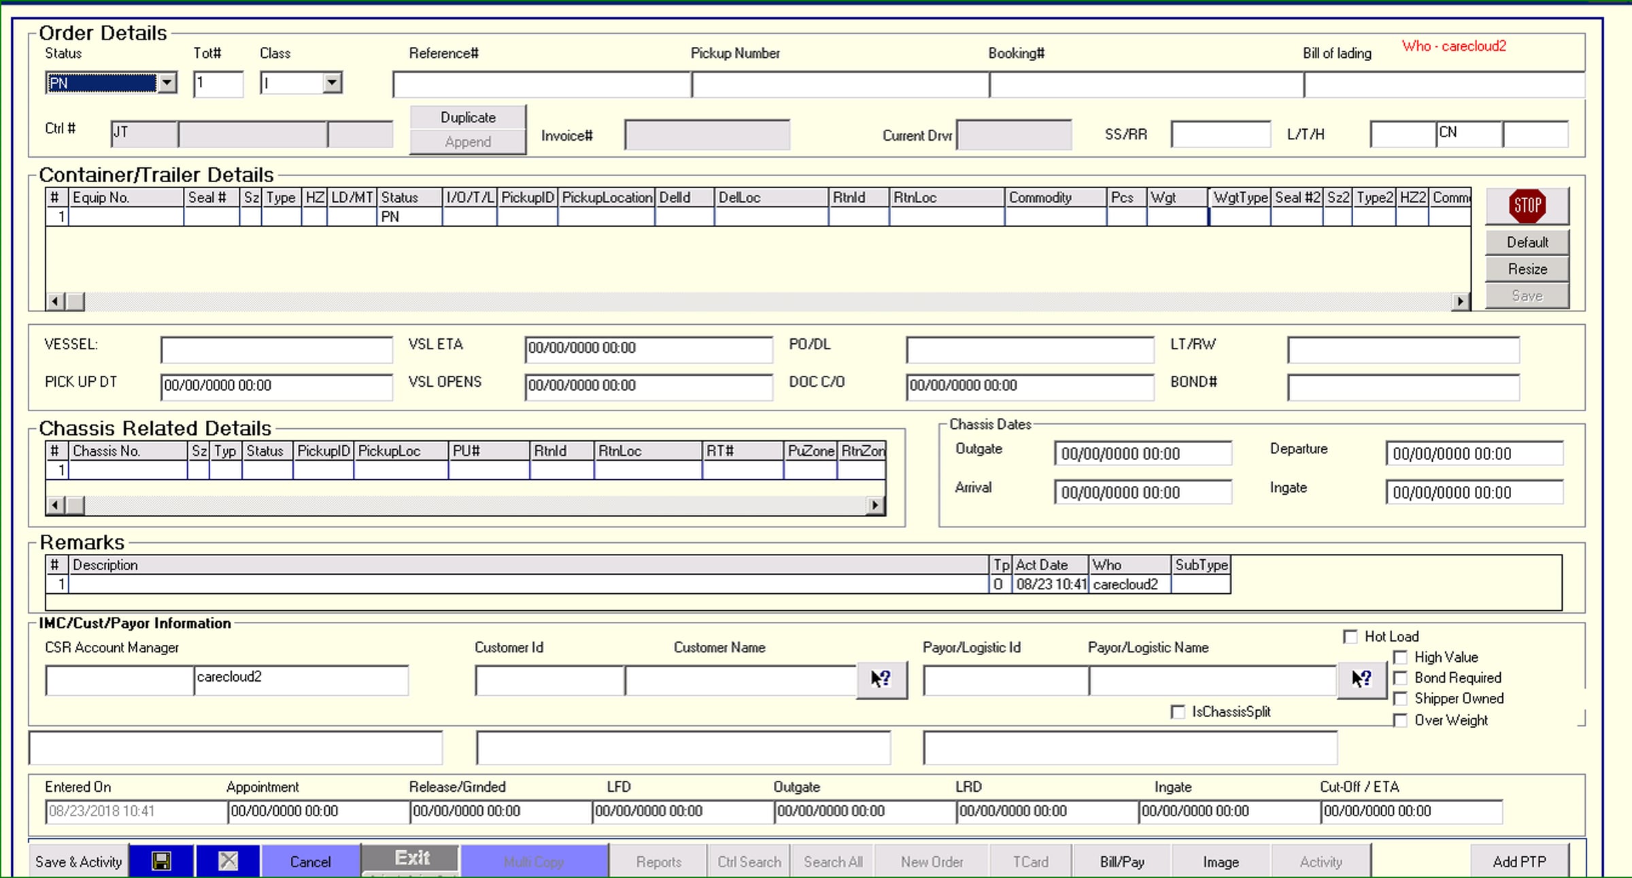The width and height of the screenshot is (1632, 878).
Task: Enable the Hot Load checkbox
Action: (1350, 637)
